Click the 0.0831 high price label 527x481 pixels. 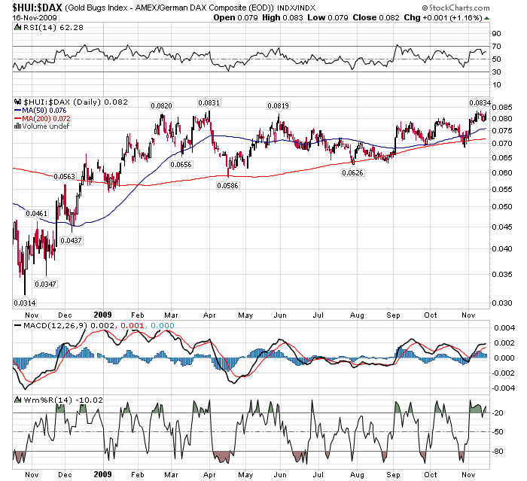[209, 102]
